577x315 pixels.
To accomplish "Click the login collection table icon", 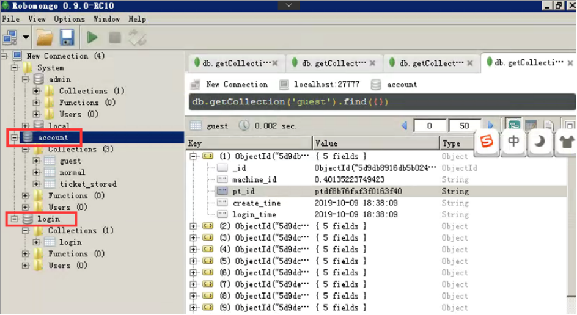I will click(50, 242).
